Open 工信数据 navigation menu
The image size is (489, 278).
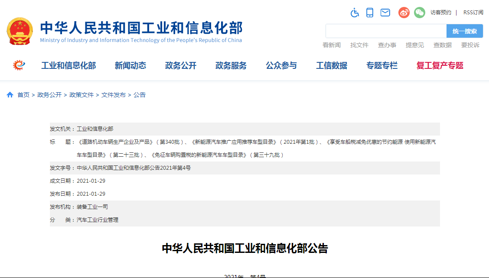click(332, 65)
